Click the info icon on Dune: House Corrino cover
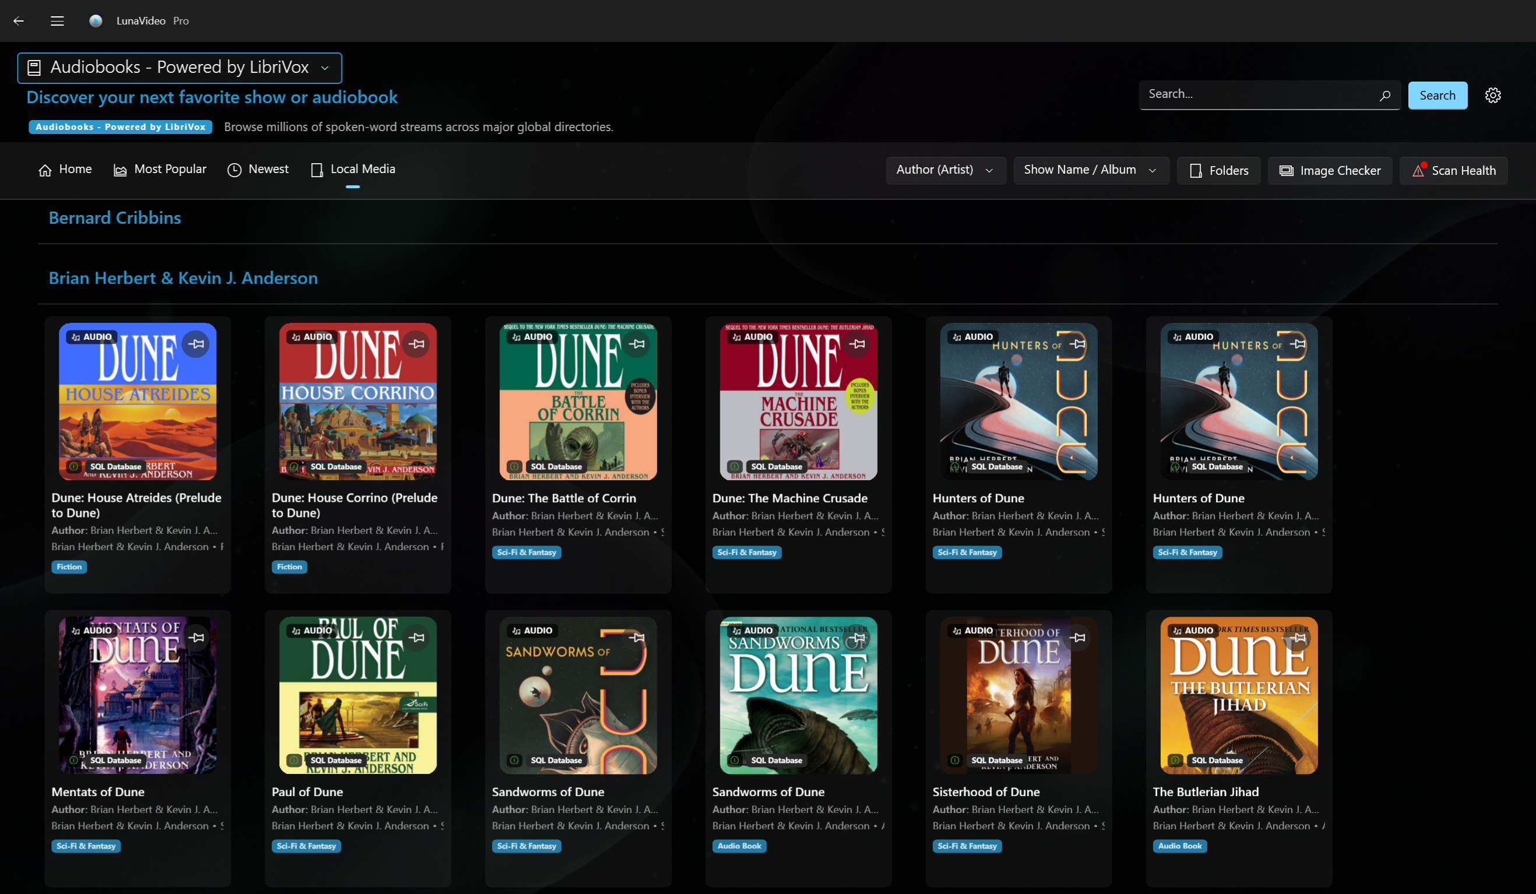This screenshot has width=1536, height=894. (x=294, y=466)
